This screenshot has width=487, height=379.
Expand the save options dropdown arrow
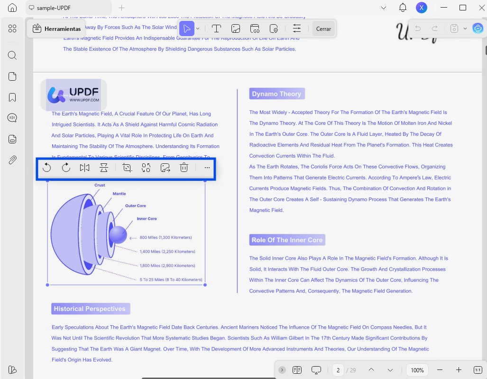pyautogui.click(x=465, y=28)
